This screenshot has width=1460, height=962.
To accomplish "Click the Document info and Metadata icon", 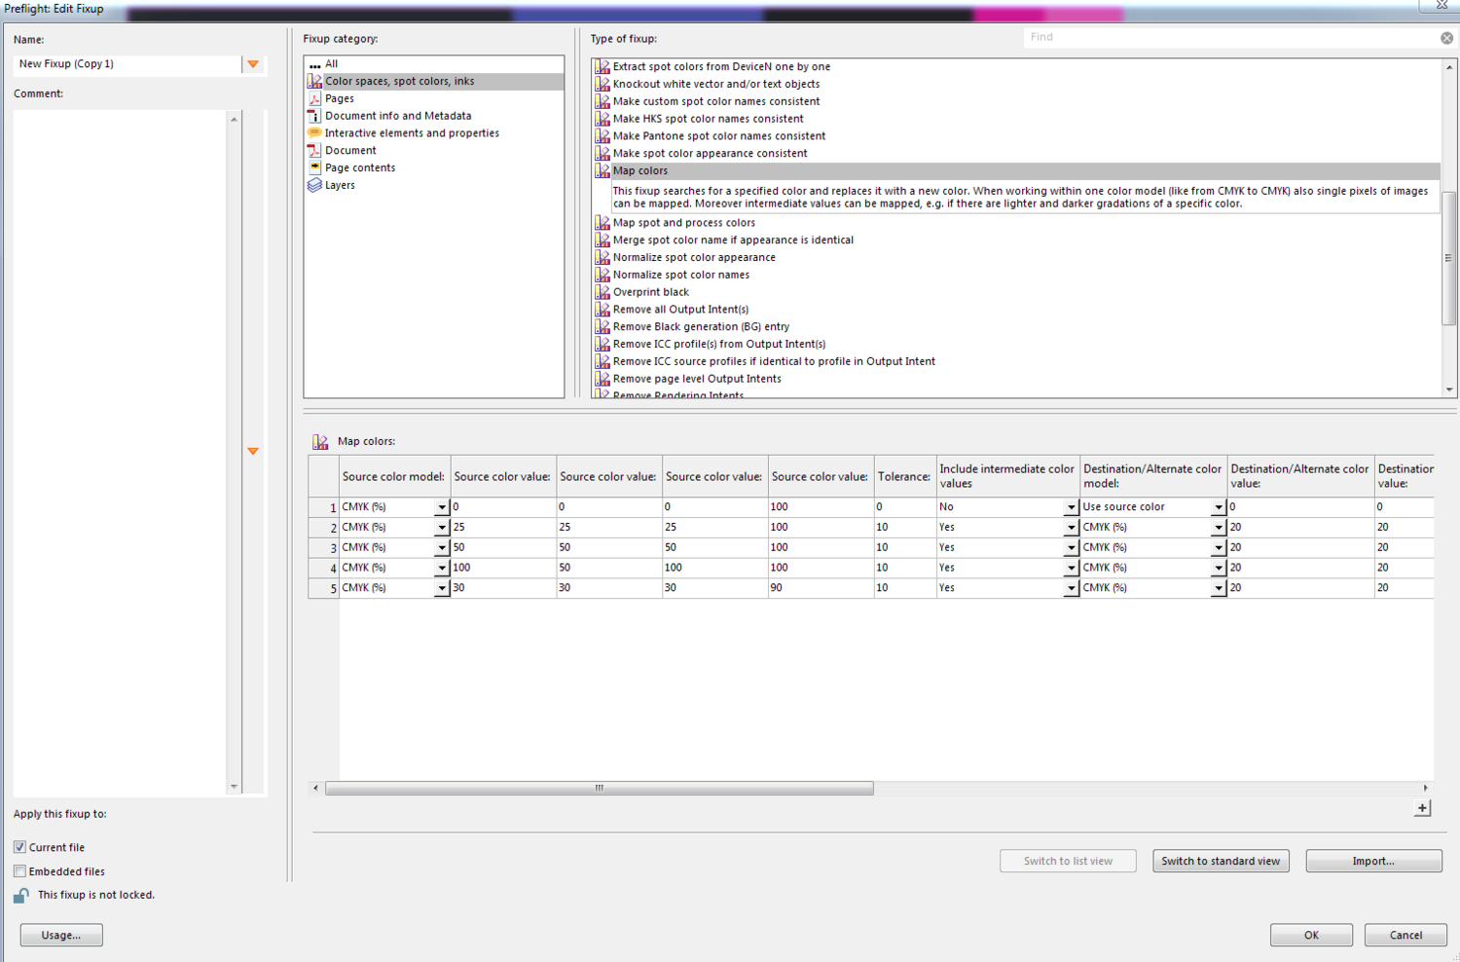I will [314, 116].
